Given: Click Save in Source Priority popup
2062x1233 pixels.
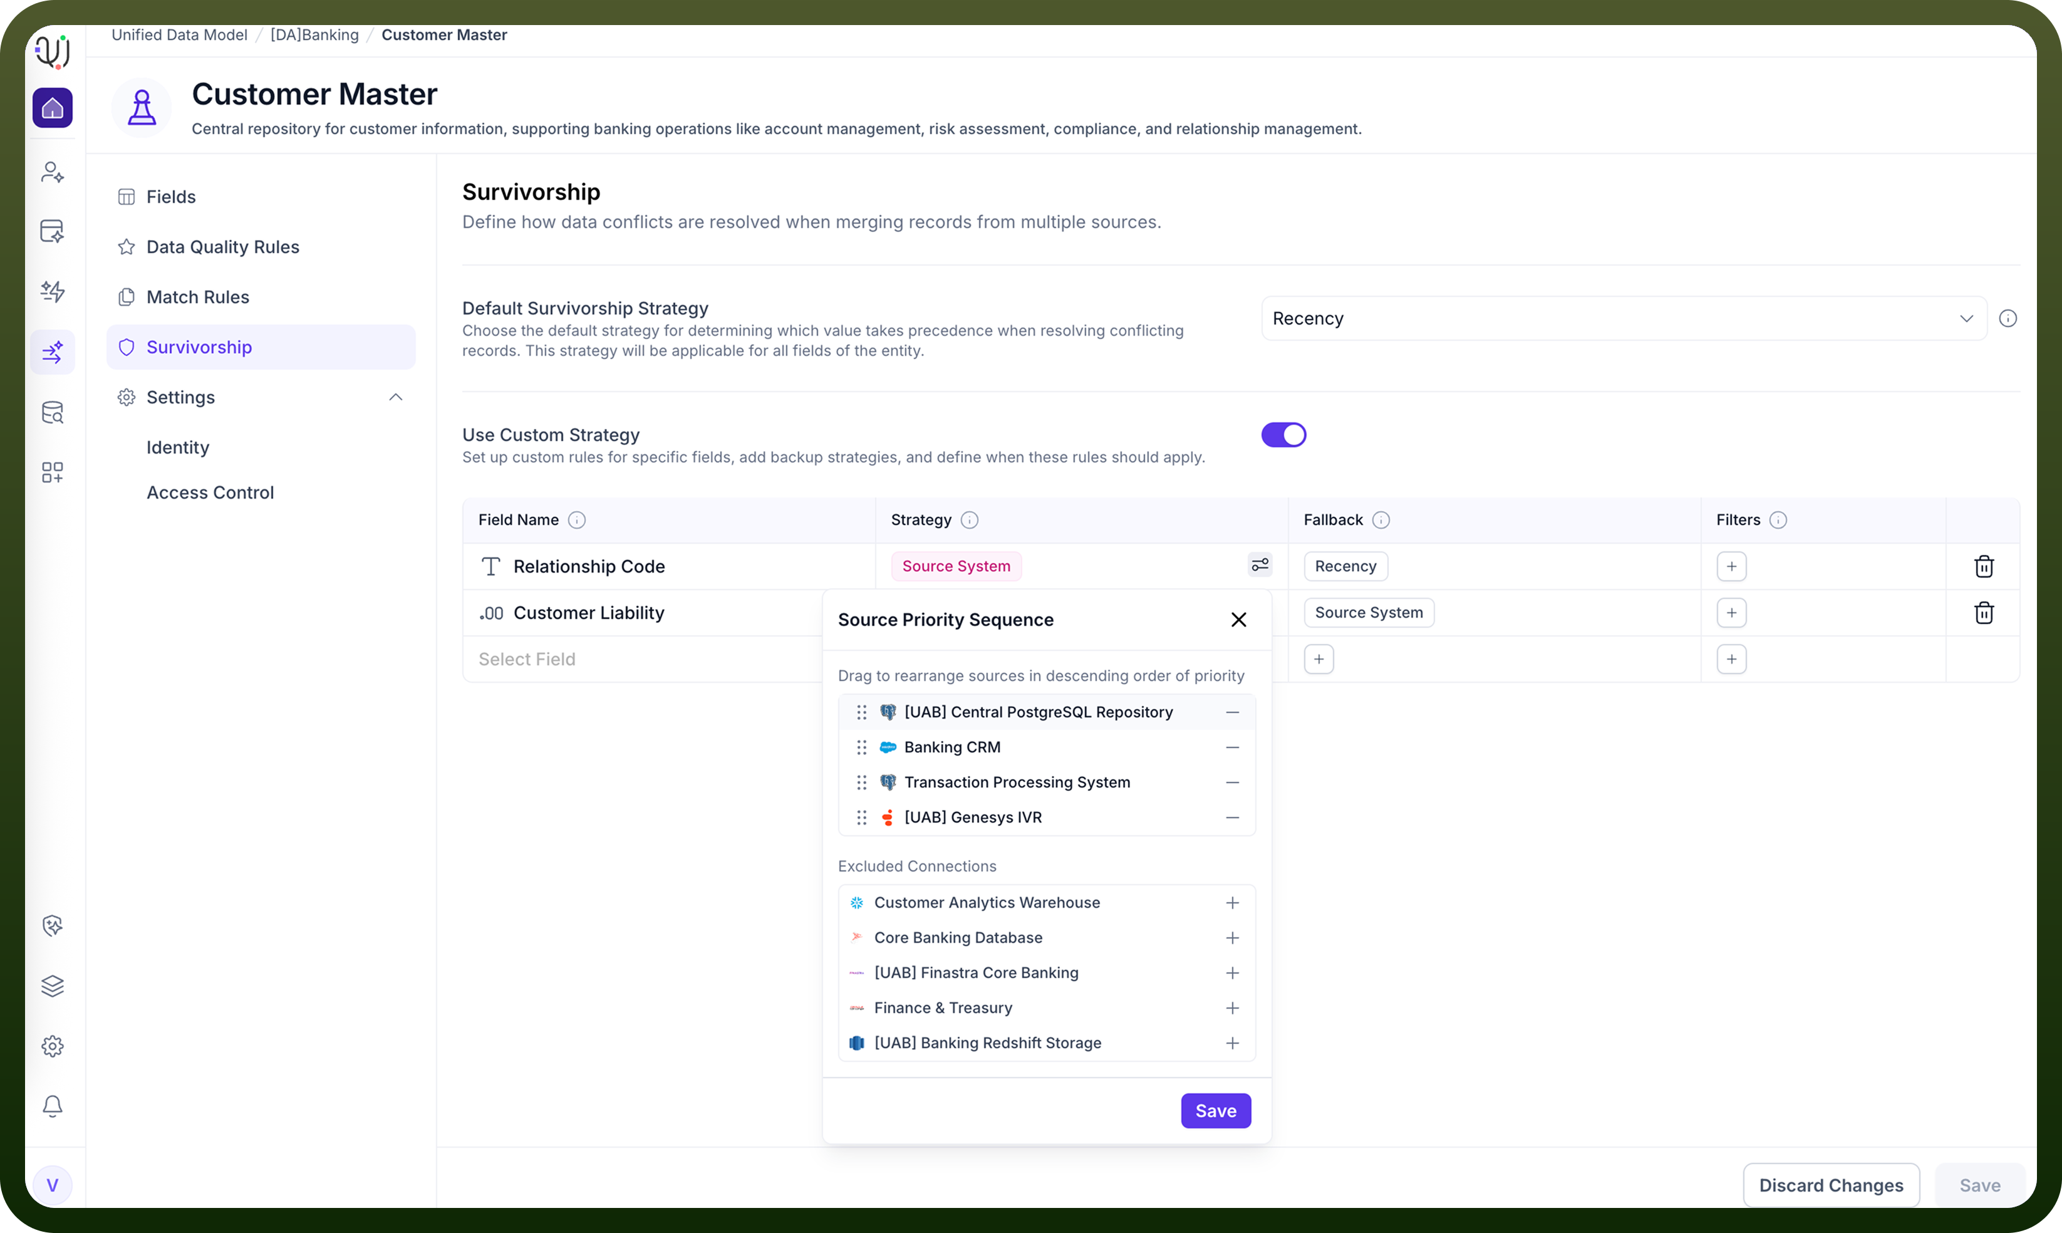Looking at the screenshot, I should tap(1216, 1111).
